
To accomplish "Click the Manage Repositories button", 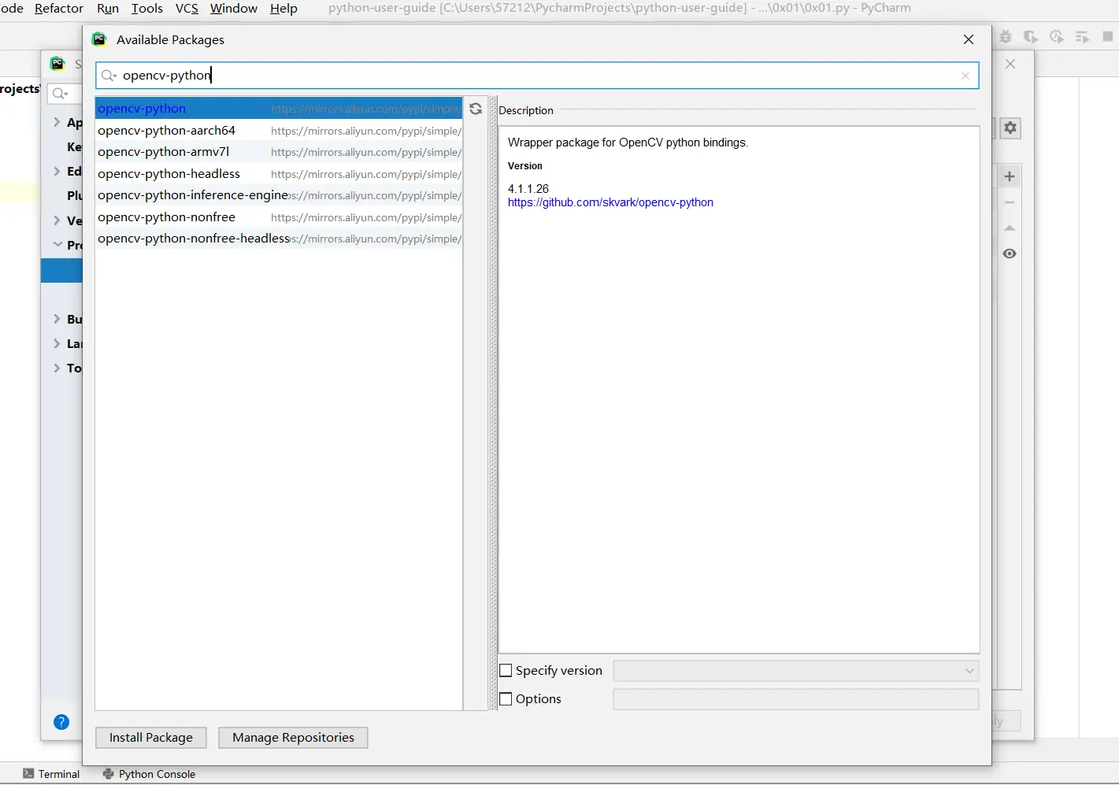I will click(x=293, y=738).
